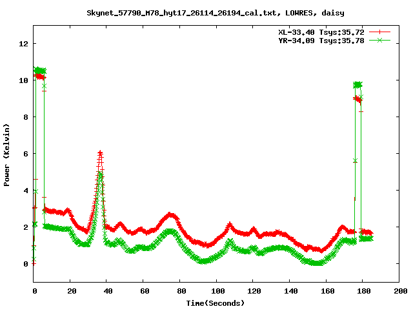The image size is (413, 309).
Task: Click the green calibration plateau at plot start
Action: 40,70
